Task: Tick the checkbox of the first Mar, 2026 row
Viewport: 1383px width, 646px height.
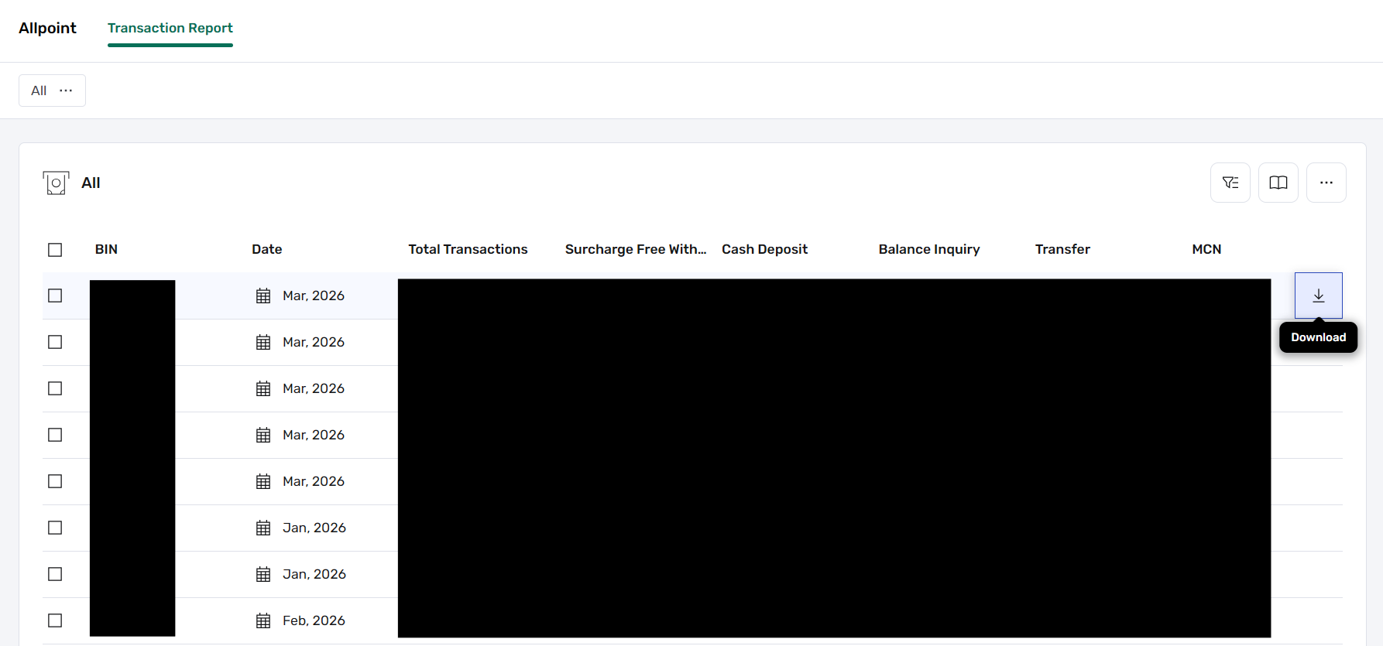Action: pyautogui.click(x=55, y=296)
